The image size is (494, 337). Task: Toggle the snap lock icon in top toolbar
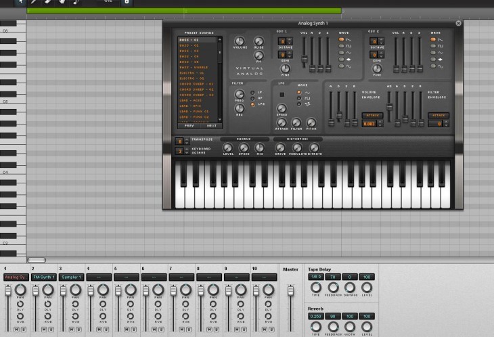pyautogui.click(x=127, y=2)
